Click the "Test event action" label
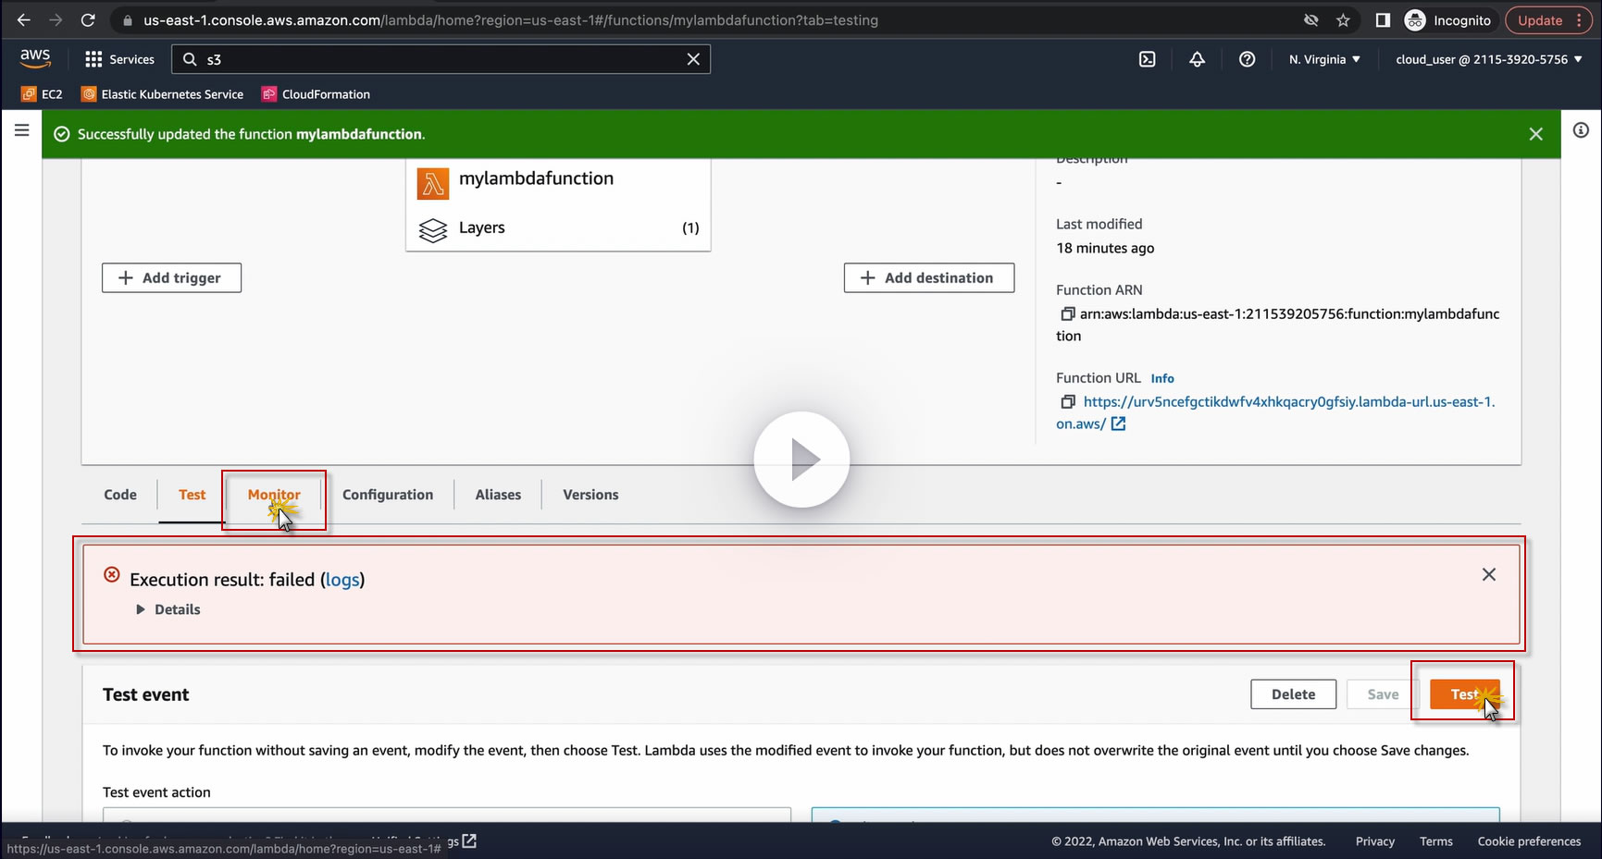1602x859 pixels. pyautogui.click(x=156, y=792)
